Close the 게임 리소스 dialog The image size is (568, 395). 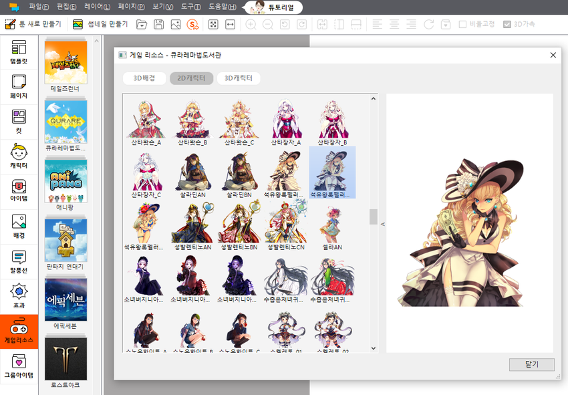coord(553,55)
